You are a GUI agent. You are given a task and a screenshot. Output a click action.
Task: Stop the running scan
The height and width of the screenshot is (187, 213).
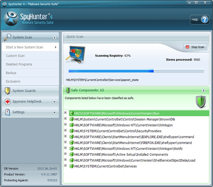[x=195, y=47]
